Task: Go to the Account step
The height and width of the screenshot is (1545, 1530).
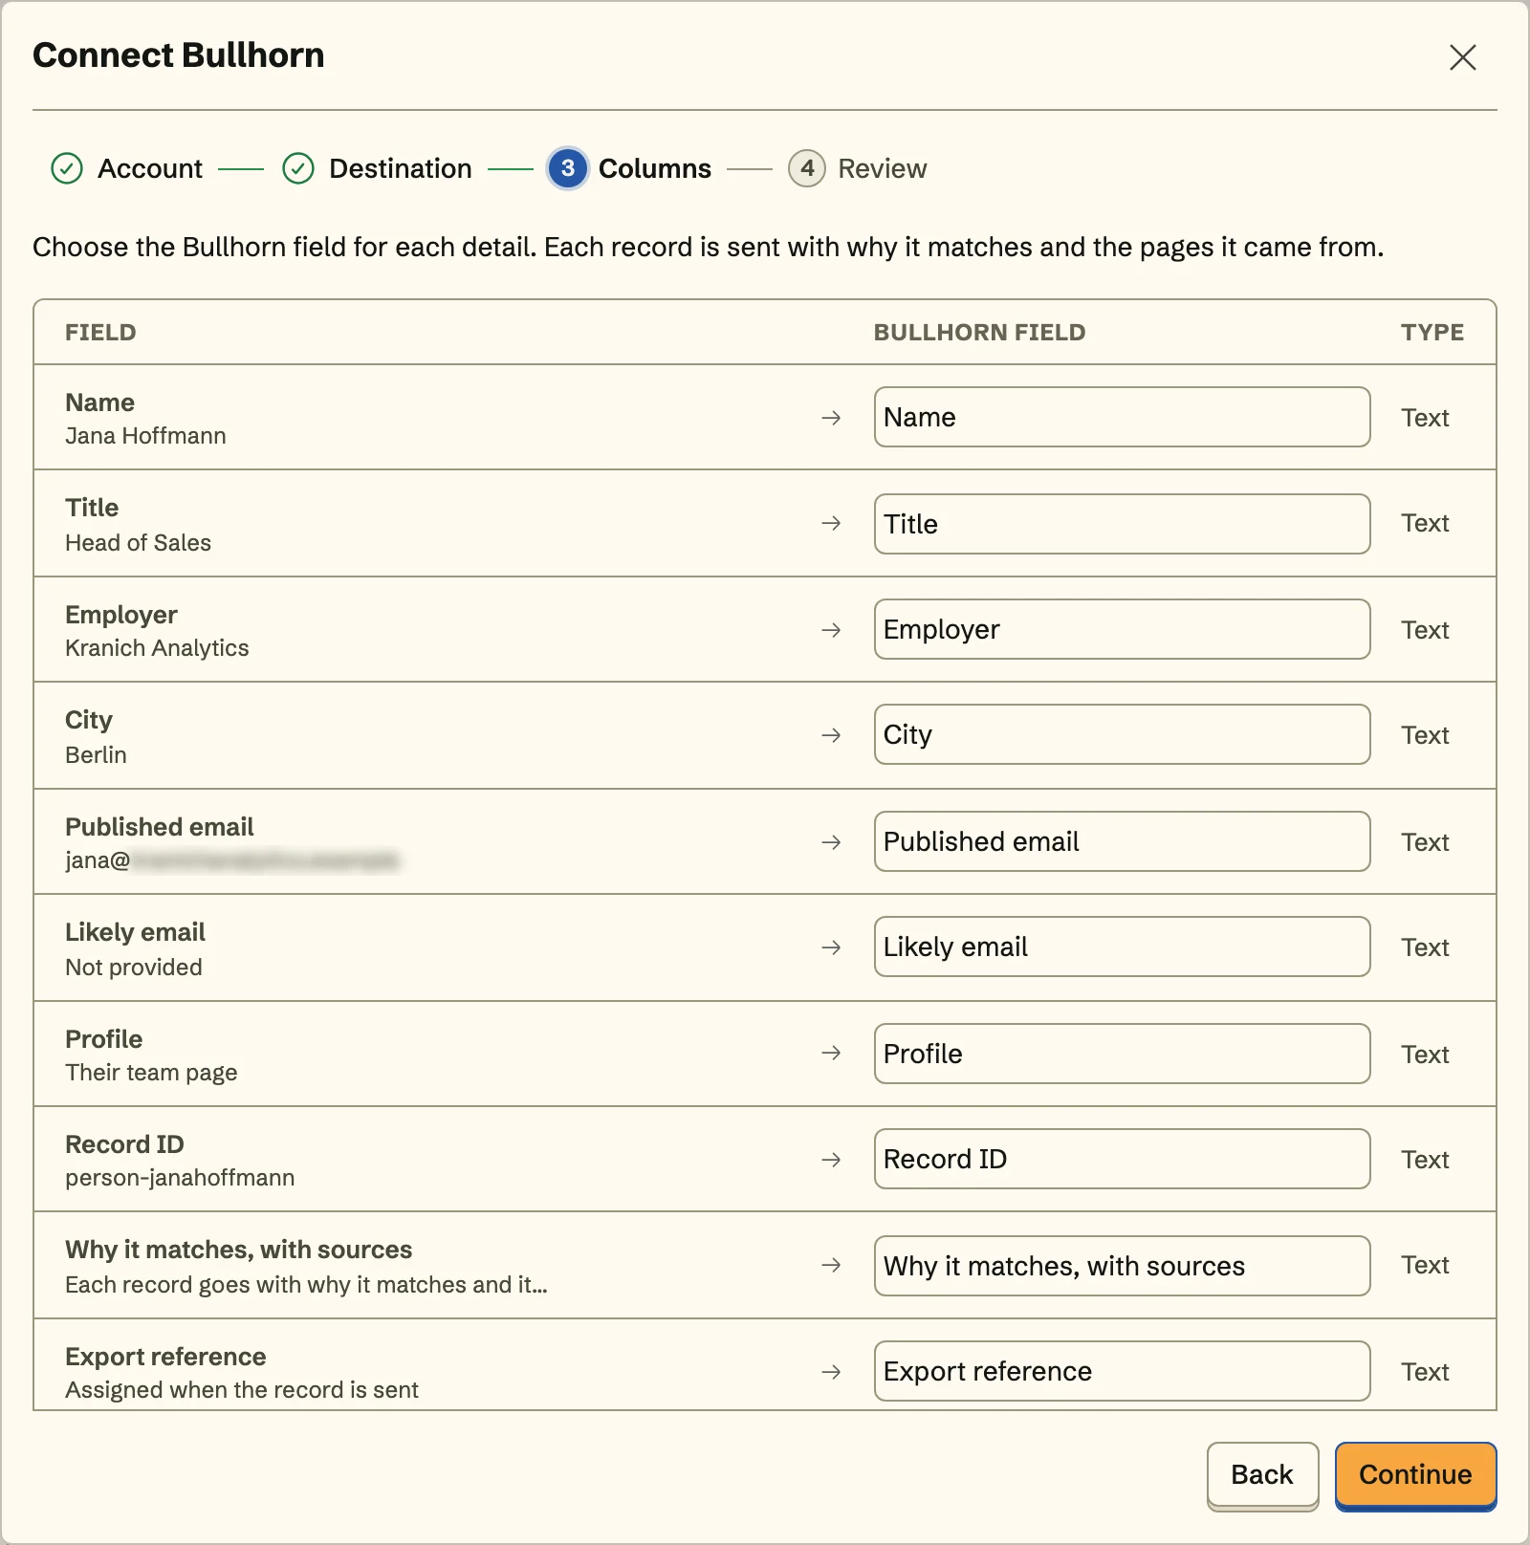Action: pos(126,168)
